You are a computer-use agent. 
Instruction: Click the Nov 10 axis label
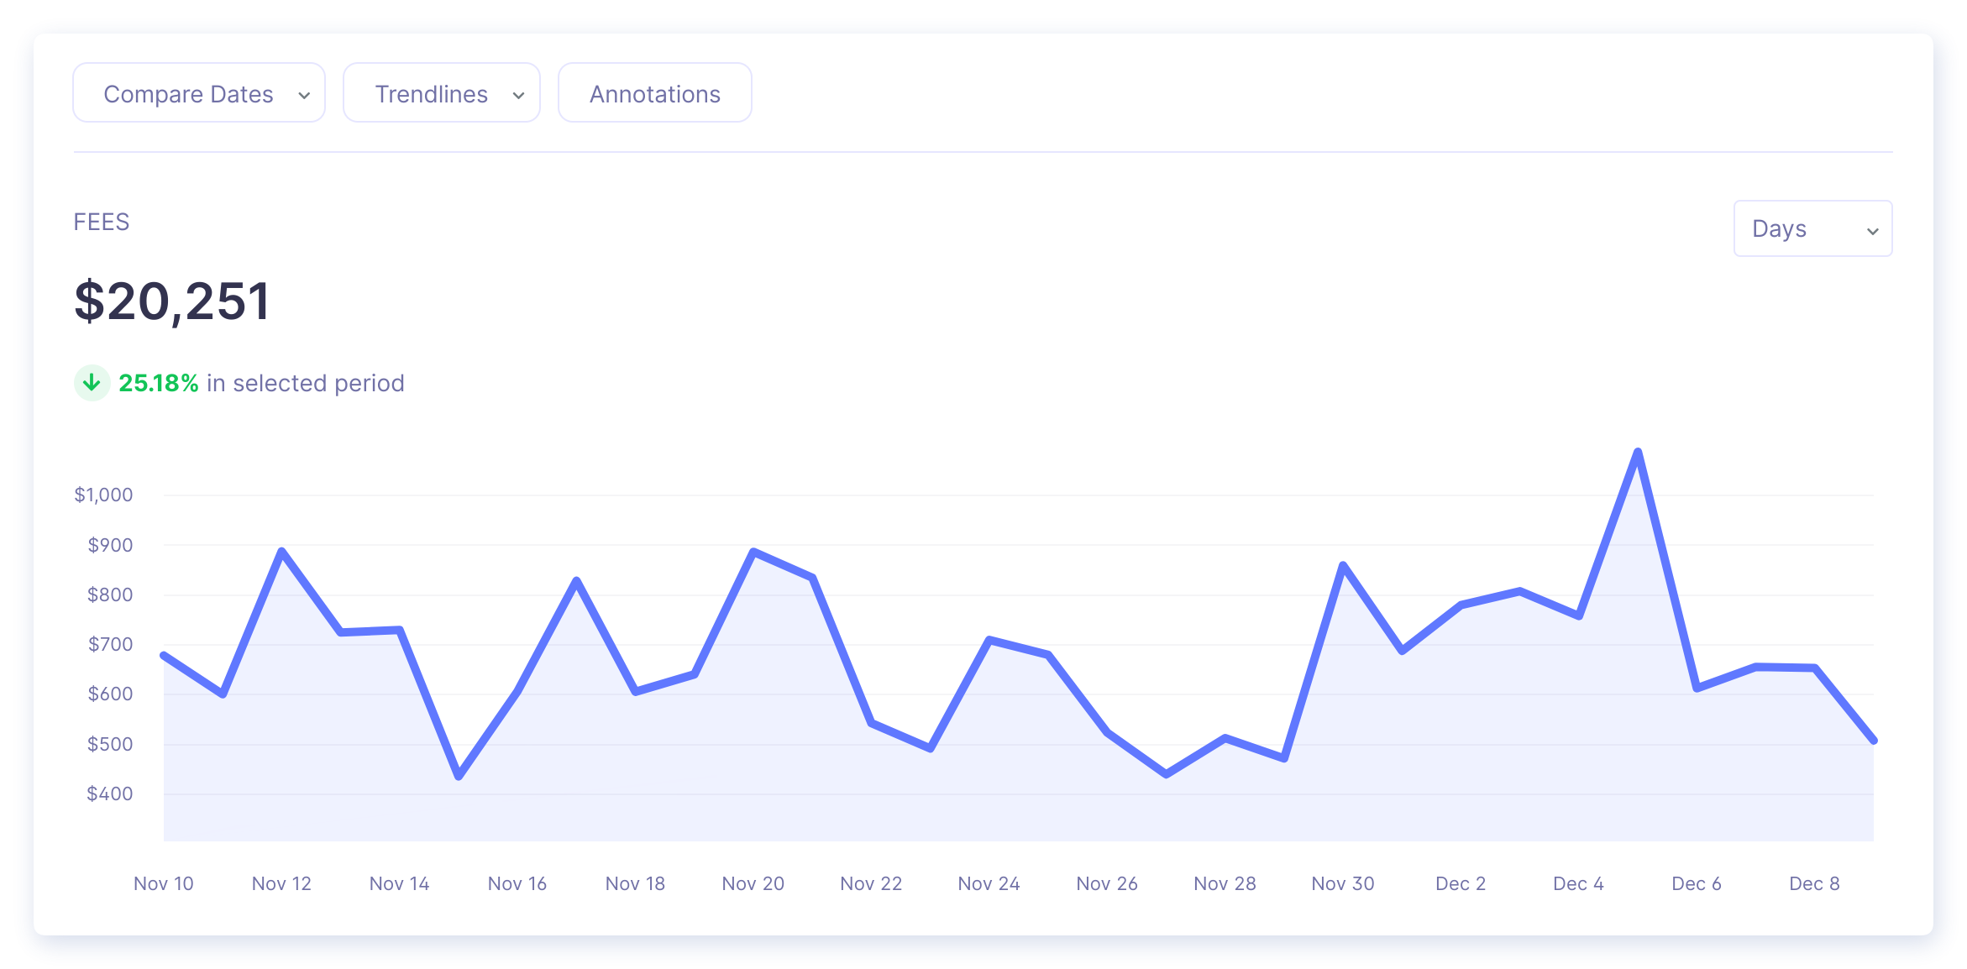(163, 883)
